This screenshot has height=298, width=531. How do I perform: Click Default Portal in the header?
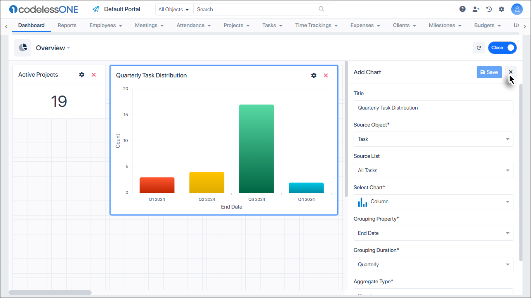pos(121,9)
